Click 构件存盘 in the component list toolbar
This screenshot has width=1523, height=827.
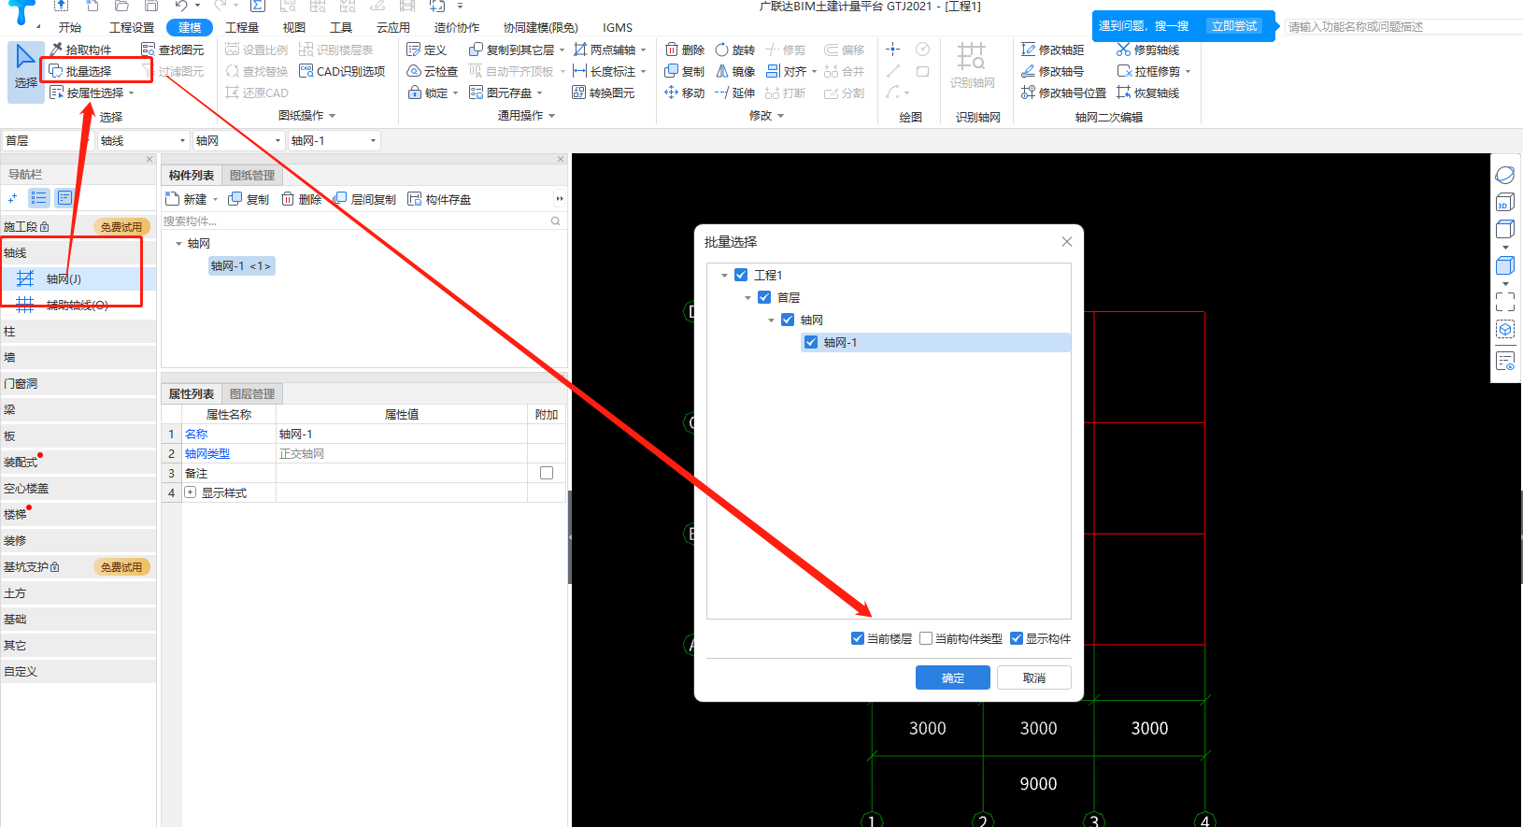click(x=439, y=199)
